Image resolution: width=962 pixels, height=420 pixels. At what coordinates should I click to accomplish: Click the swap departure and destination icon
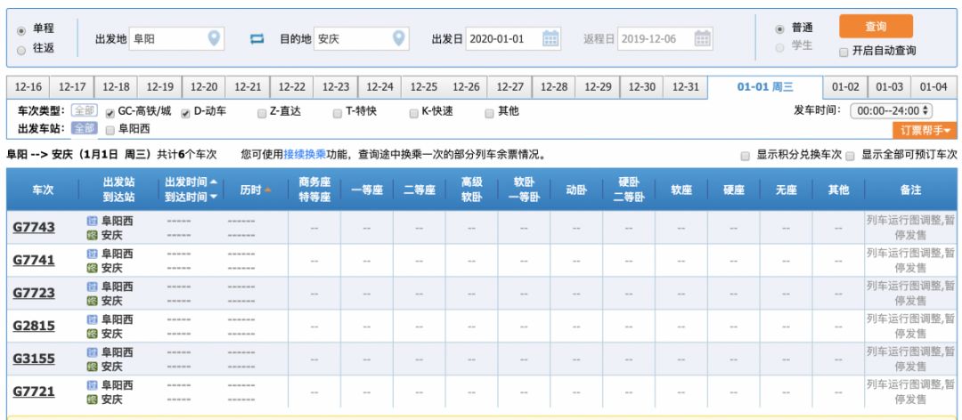(257, 39)
